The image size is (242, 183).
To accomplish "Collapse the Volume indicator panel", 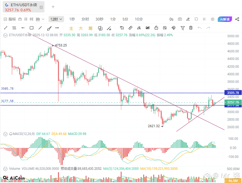I will click(6, 169).
